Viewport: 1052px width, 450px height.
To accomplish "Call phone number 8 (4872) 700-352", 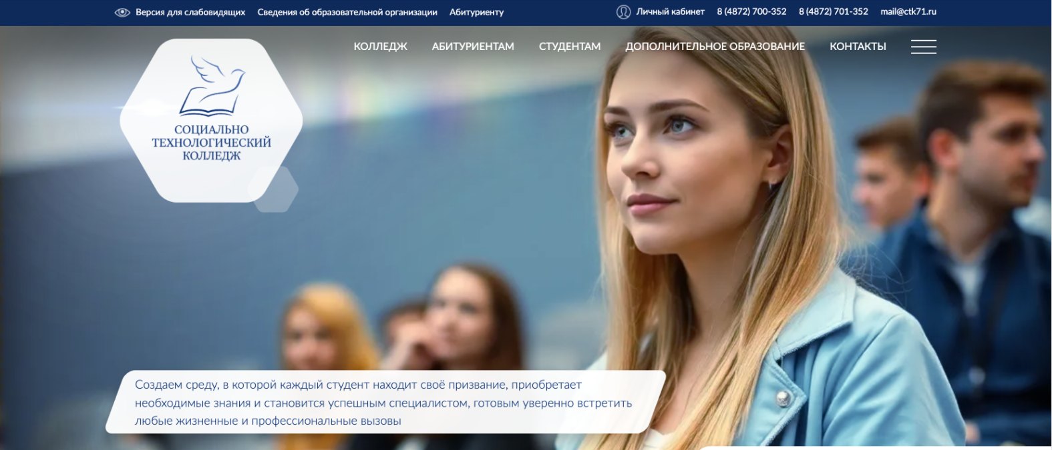I will tap(751, 12).
